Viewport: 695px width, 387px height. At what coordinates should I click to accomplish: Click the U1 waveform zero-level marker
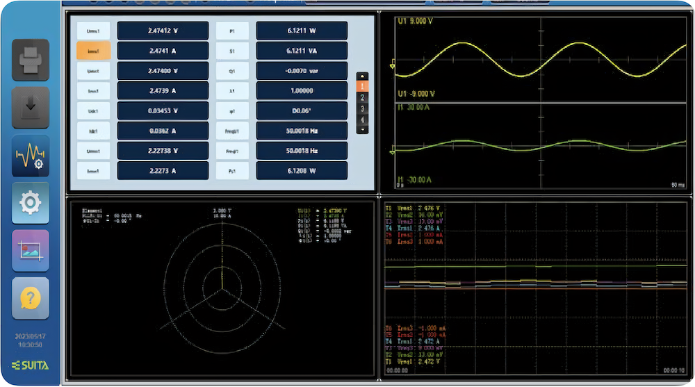(x=392, y=65)
